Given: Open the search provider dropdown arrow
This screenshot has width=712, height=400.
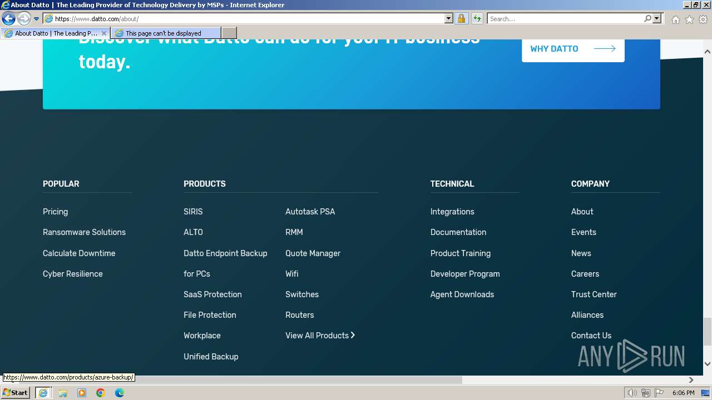Looking at the screenshot, I should coord(657,19).
